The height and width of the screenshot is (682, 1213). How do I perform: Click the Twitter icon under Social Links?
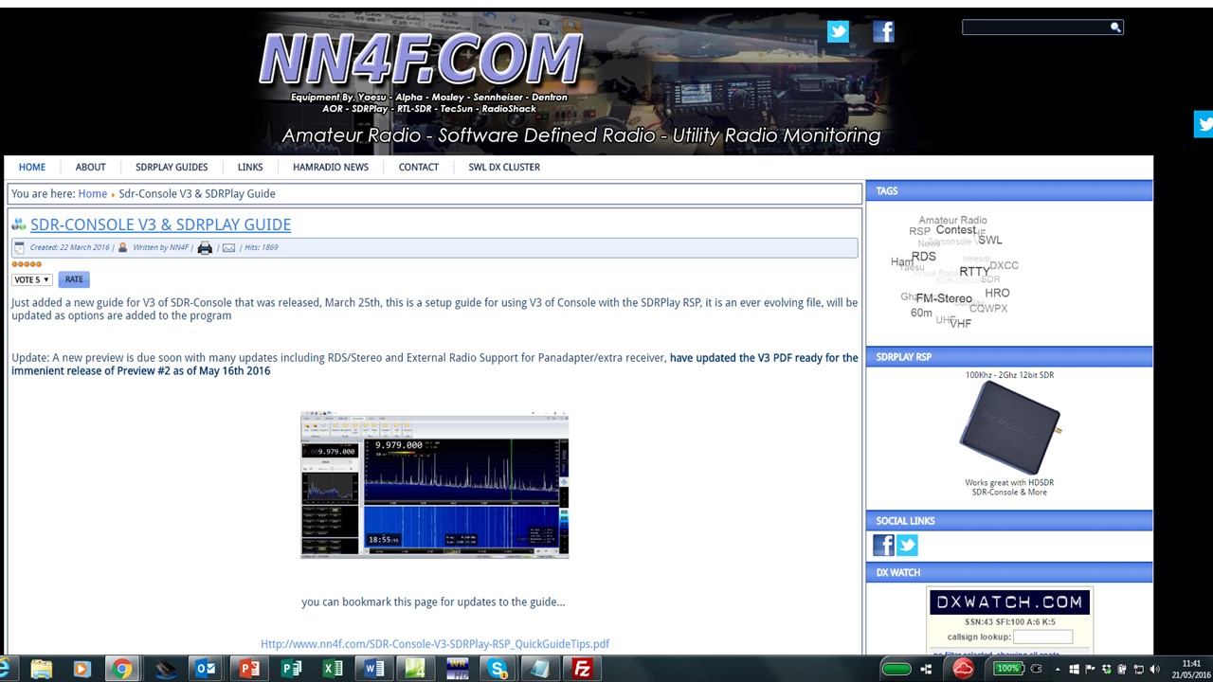[907, 545]
